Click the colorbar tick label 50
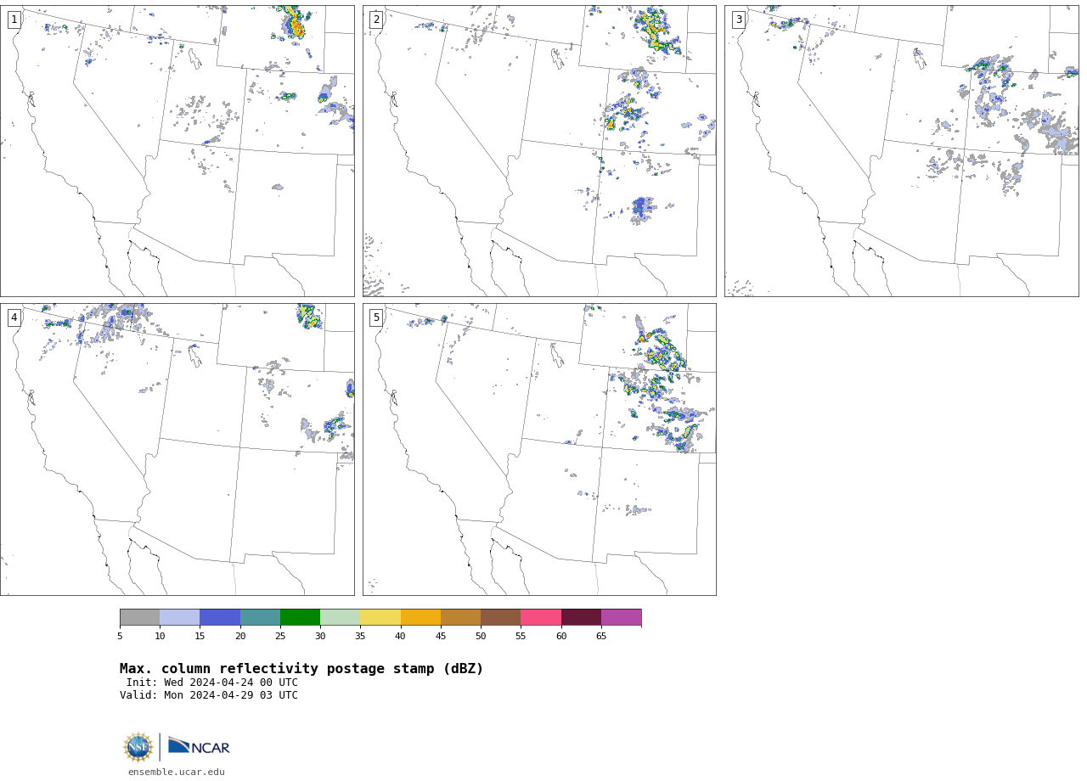 tap(481, 637)
